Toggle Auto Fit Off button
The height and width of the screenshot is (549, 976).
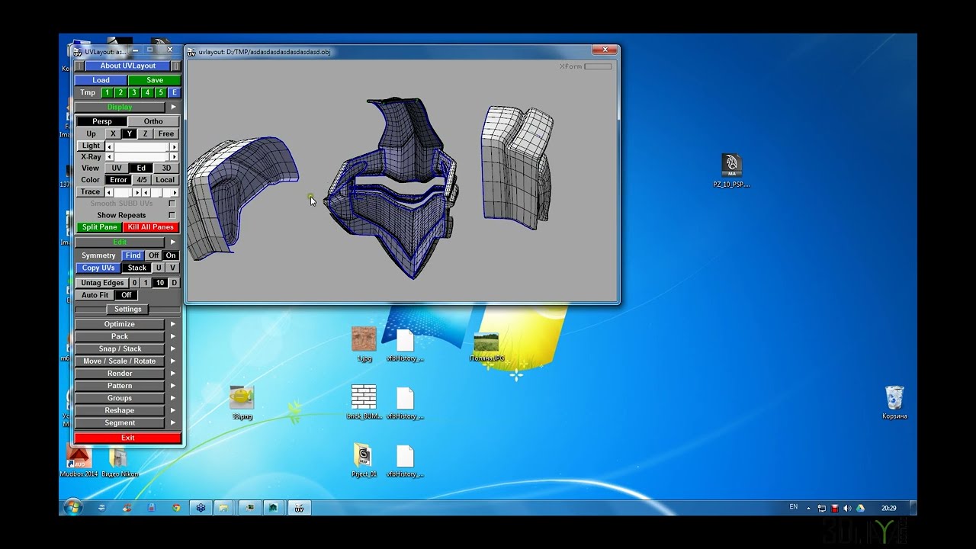pos(126,295)
